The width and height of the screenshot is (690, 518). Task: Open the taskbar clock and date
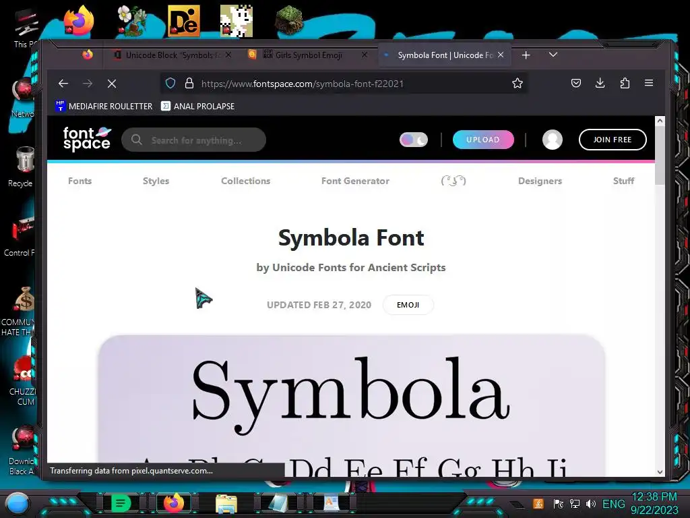(x=654, y=503)
